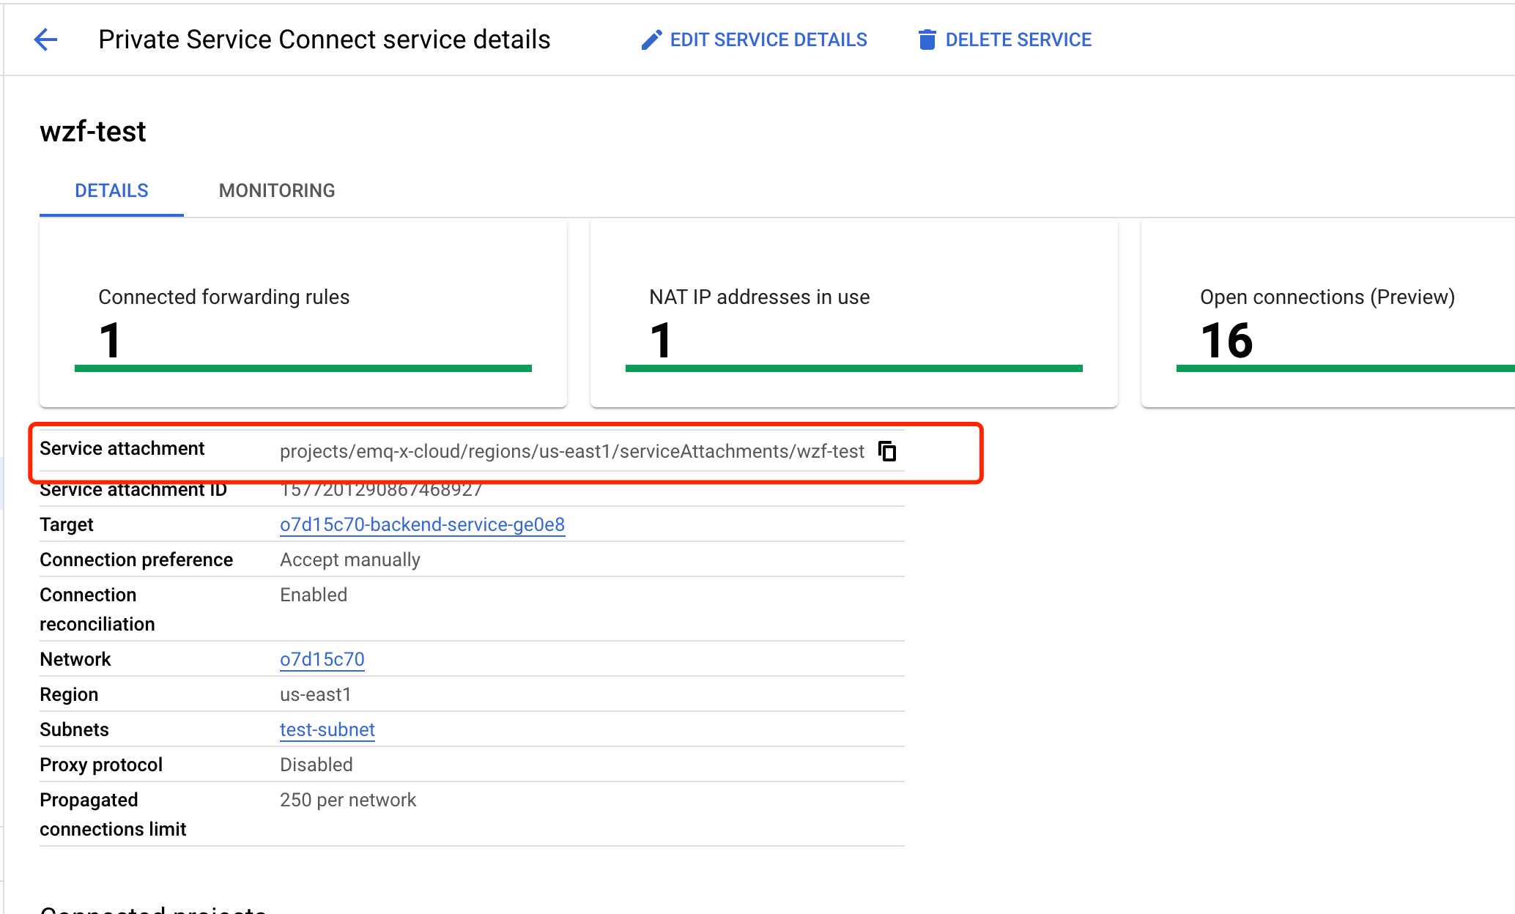Click the Accept manually connection preference text
Viewport: 1515px width, 914px height.
pos(349,559)
